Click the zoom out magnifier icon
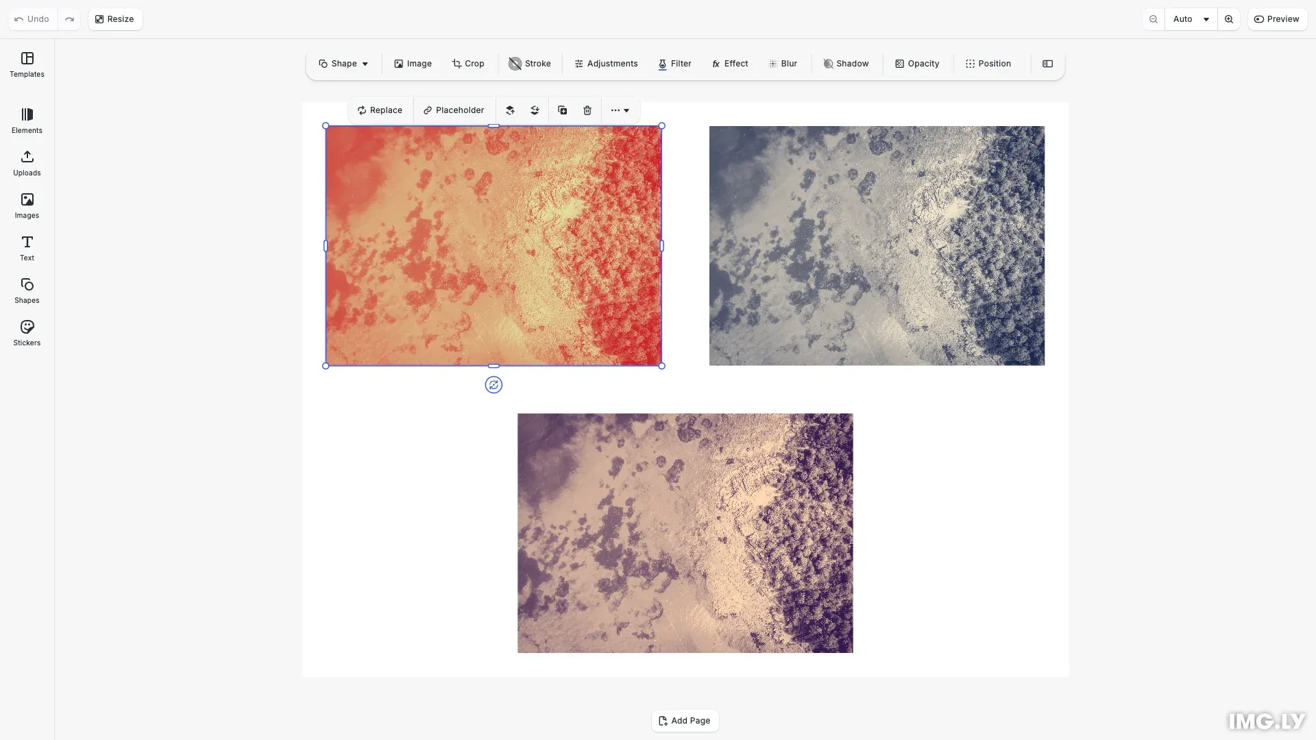 1154,19
